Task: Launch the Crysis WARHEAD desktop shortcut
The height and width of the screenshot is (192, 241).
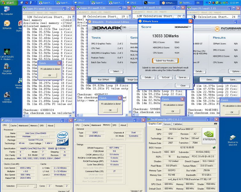Action: [7, 97]
